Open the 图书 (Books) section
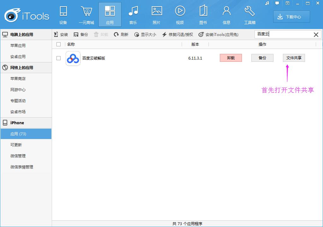The width and height of the screenshot is (323, 227). (203, 15)
